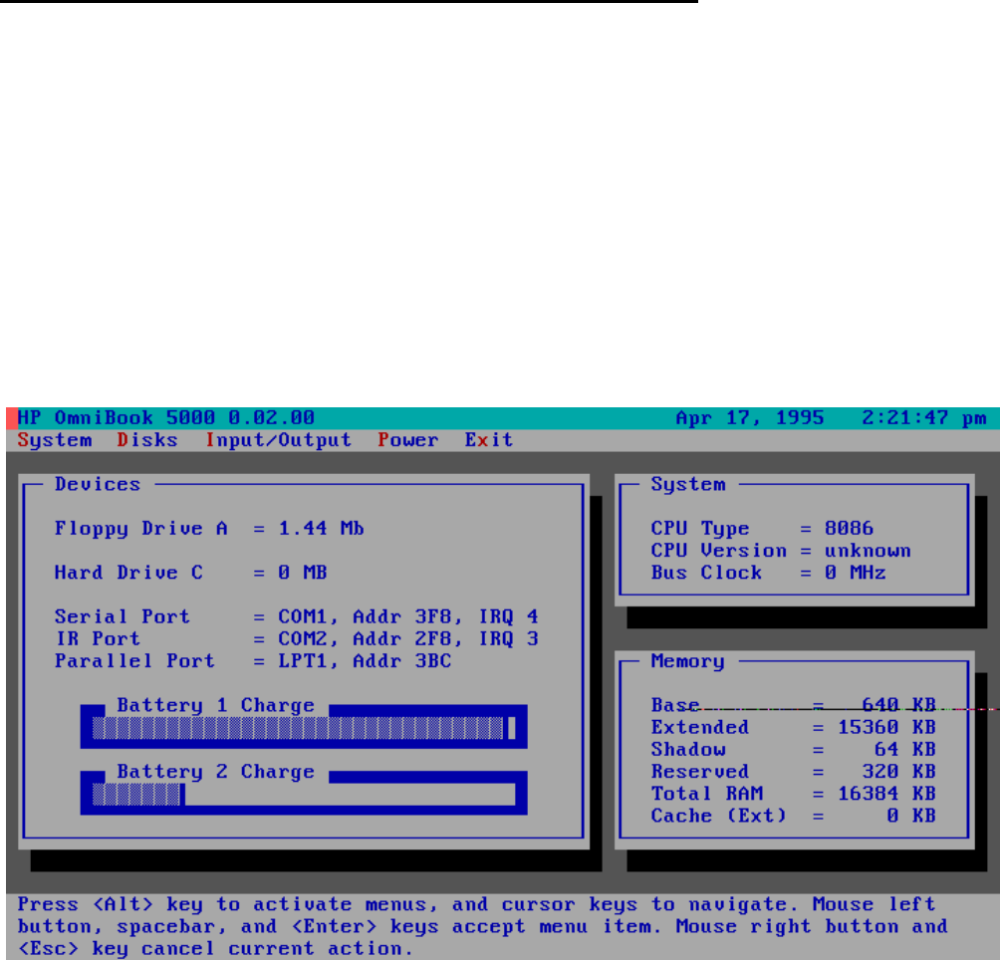This screenshot has height=960, width=1000.
Task: Click the CPU Type 8086 value
Action: [x=849, y=529]
